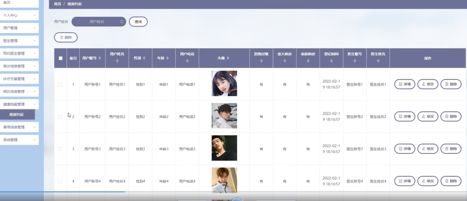Expand 系统管理 sidebar menu
The width and height of the screenshot is (467, 201).
click(x=19, y=140)
